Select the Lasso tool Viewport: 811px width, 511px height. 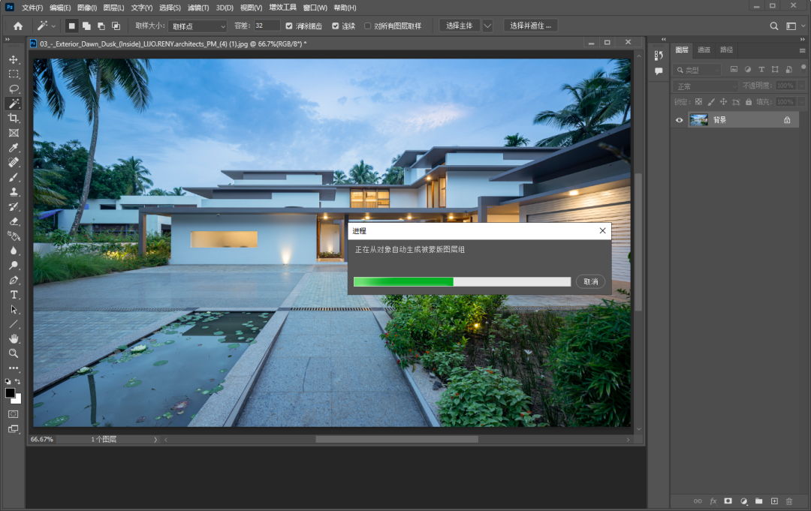tap(14, 89)
